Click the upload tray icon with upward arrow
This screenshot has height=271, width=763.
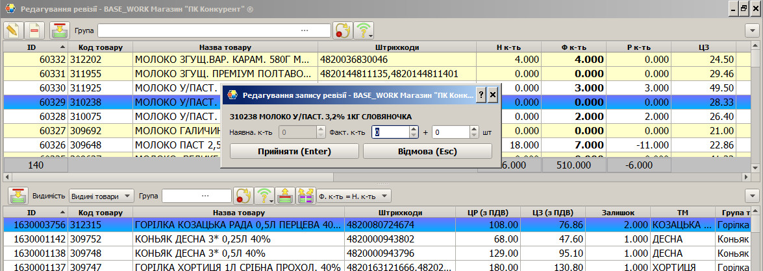click(x=284, y=196)
